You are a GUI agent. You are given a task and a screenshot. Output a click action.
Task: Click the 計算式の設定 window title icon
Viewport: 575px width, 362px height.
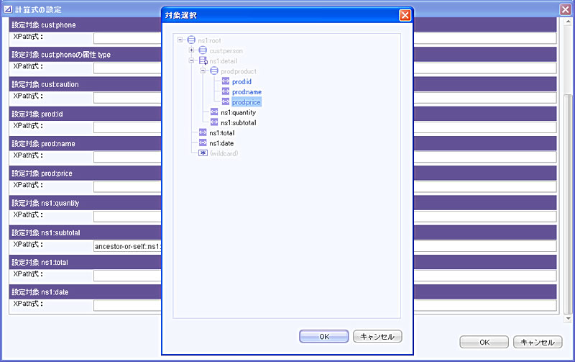pos(8,9)
